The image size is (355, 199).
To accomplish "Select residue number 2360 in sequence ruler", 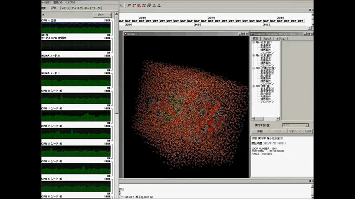I will click(x=142, y=18).
